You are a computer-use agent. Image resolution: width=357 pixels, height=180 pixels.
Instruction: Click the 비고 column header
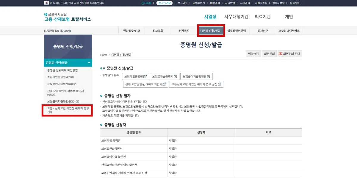click(268, 132)
